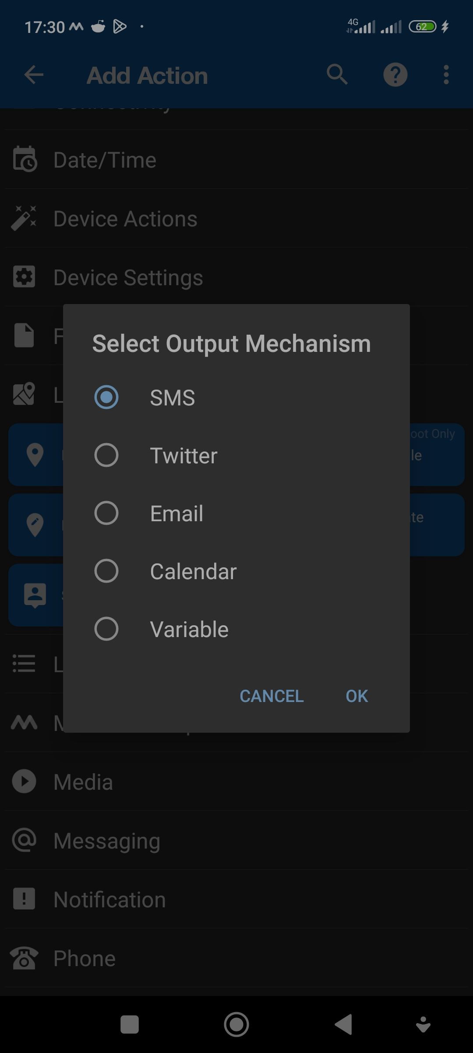Screen dimensions: 473x1053
Task: Expand the Location map category
Action: (24, 394)
